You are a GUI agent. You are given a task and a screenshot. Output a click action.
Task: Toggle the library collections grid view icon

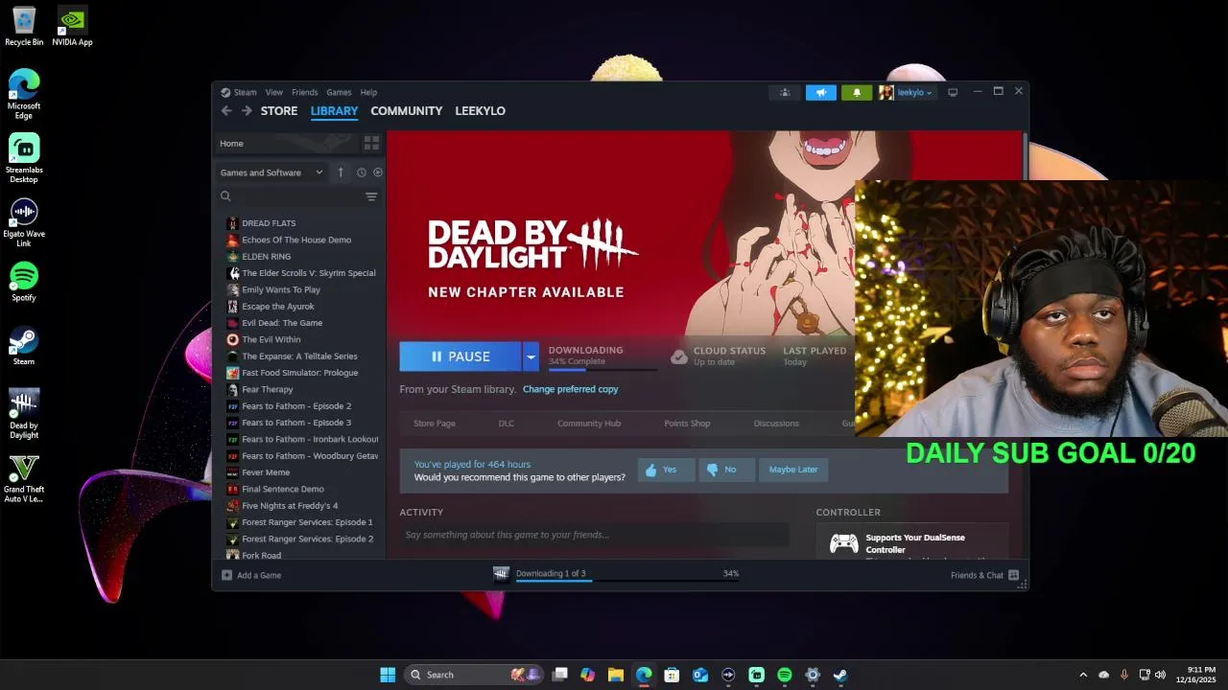pyautogui.click(x=371, y=143)
